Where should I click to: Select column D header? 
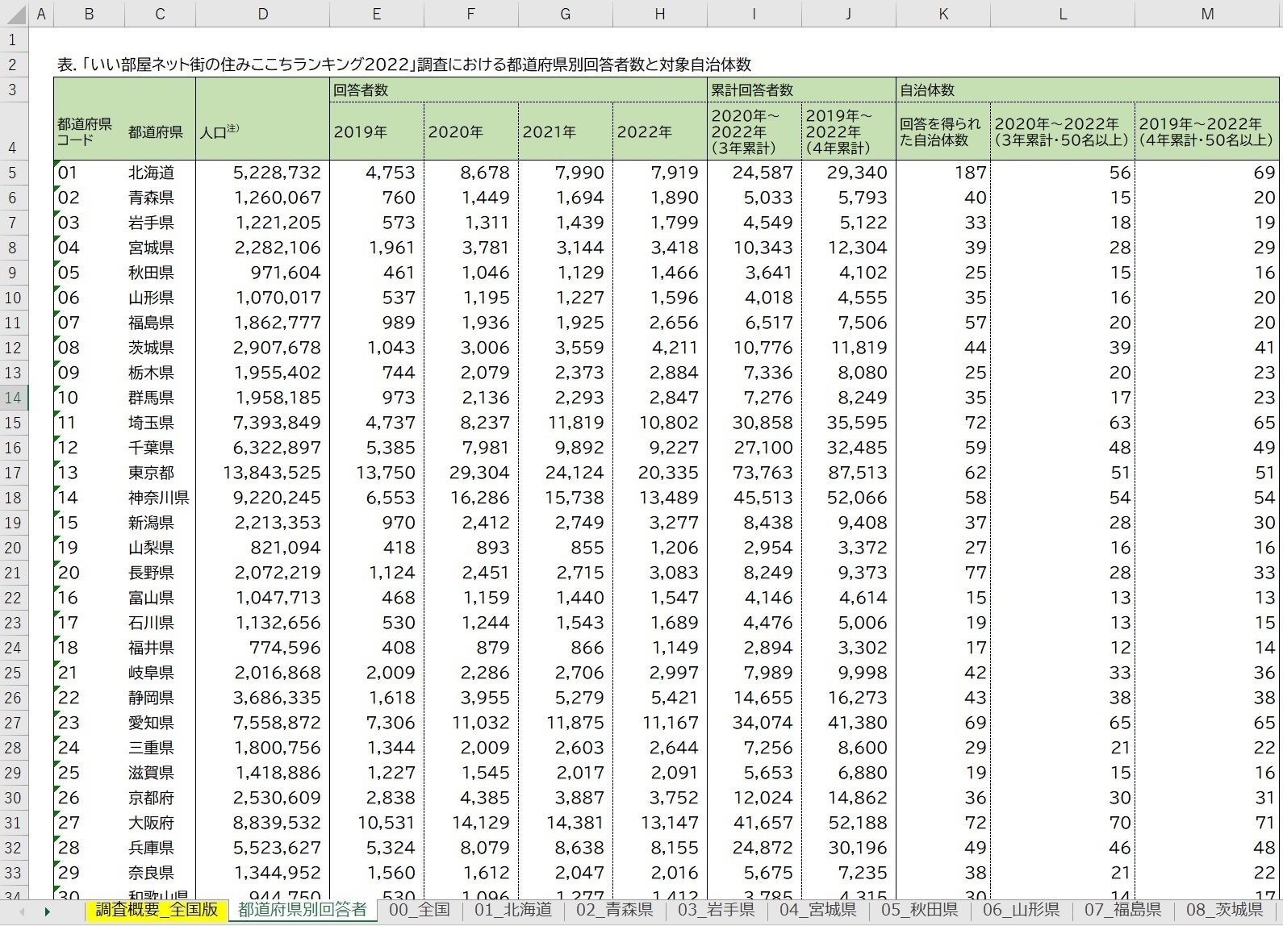point(262,14)
